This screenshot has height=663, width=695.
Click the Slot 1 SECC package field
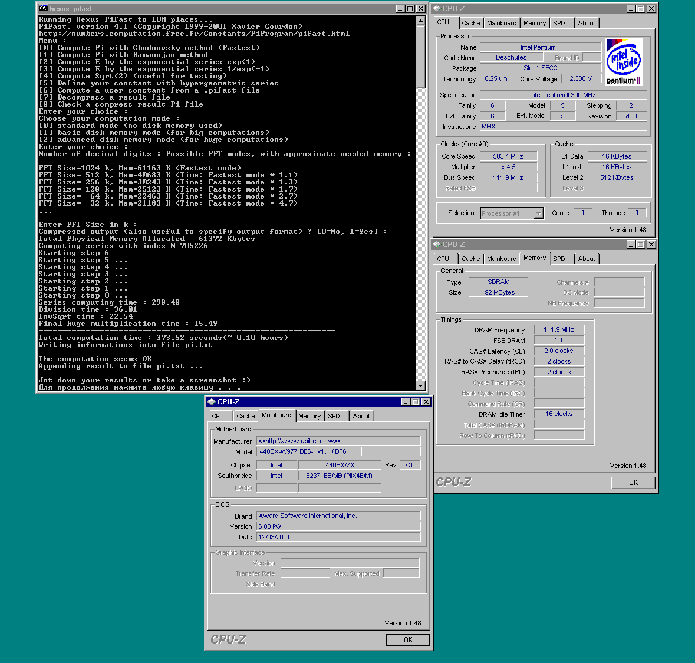tap(541, 68)
